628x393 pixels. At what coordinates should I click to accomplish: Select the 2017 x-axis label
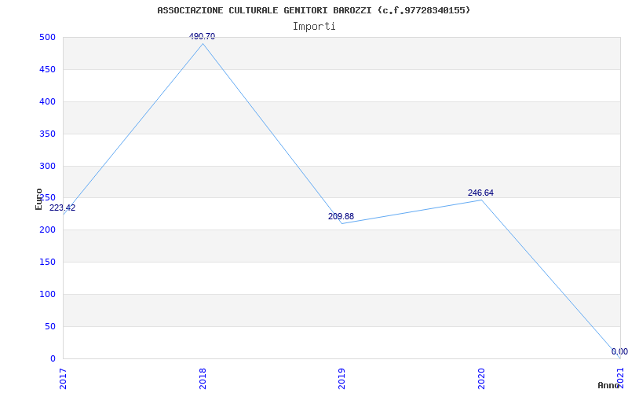tap(63, 379)
